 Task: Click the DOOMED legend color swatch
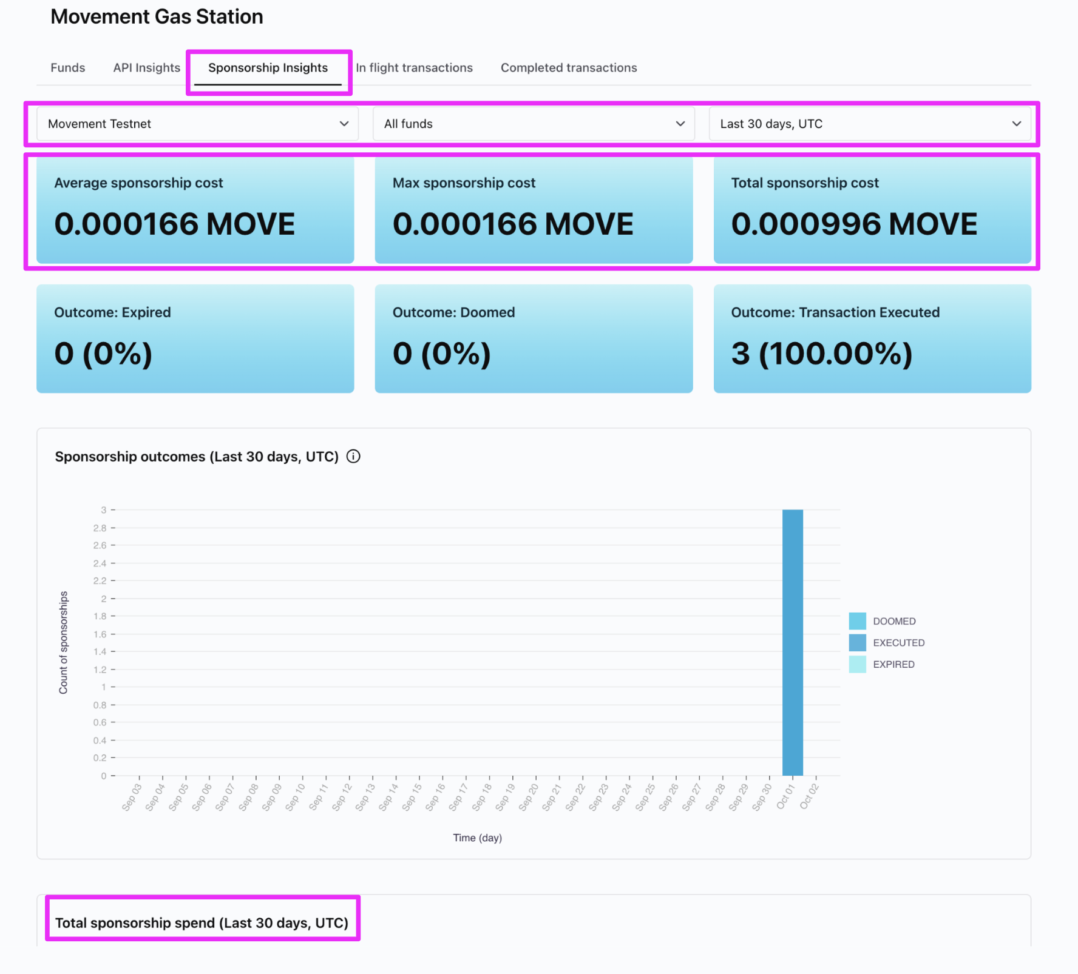coord(857,621)
